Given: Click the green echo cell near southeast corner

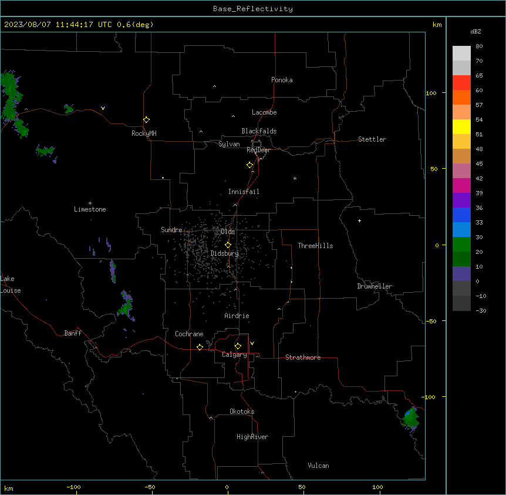Looking at the screenshot, I should [x=411, y=419].
